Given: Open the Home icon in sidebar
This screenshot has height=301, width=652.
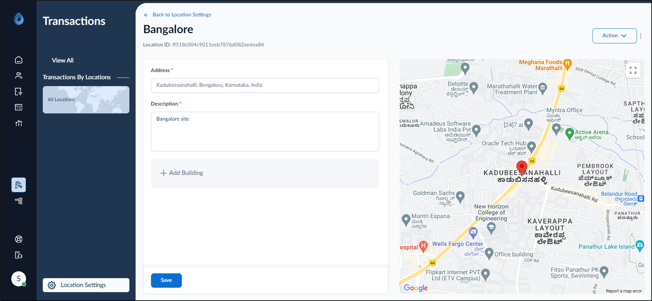Looking at the screenshot, I should click(x=19, y=60).
